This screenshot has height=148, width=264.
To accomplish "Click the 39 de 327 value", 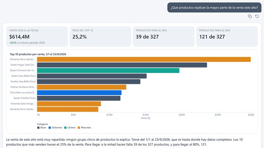I will (147, 37).
